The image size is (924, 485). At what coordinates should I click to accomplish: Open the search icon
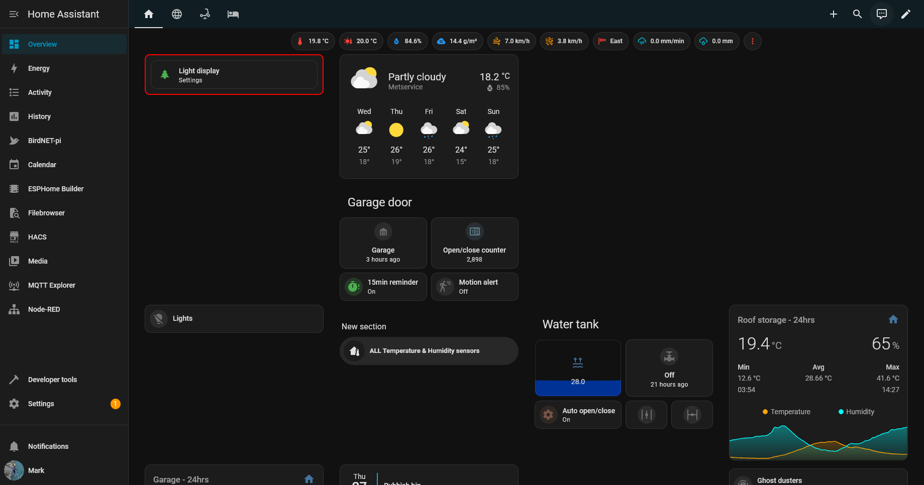point(858,14)
